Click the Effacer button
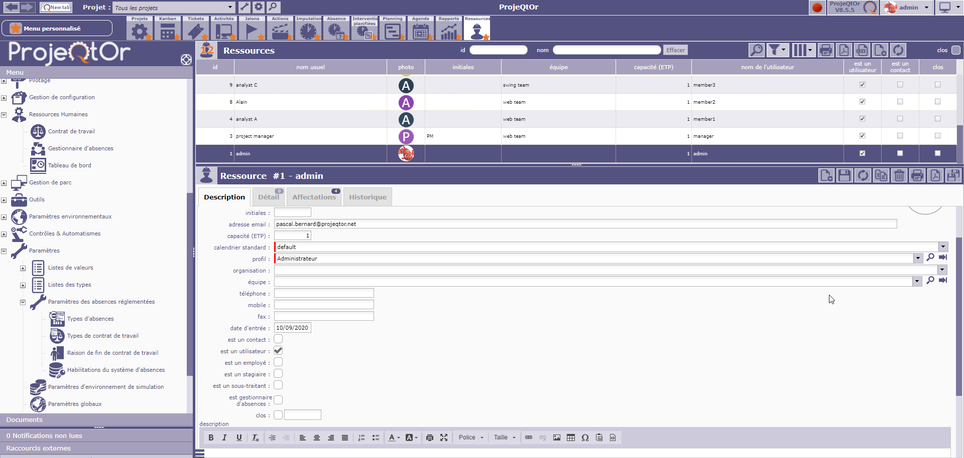Screen dimensions: 964x458 pos(675,50)
